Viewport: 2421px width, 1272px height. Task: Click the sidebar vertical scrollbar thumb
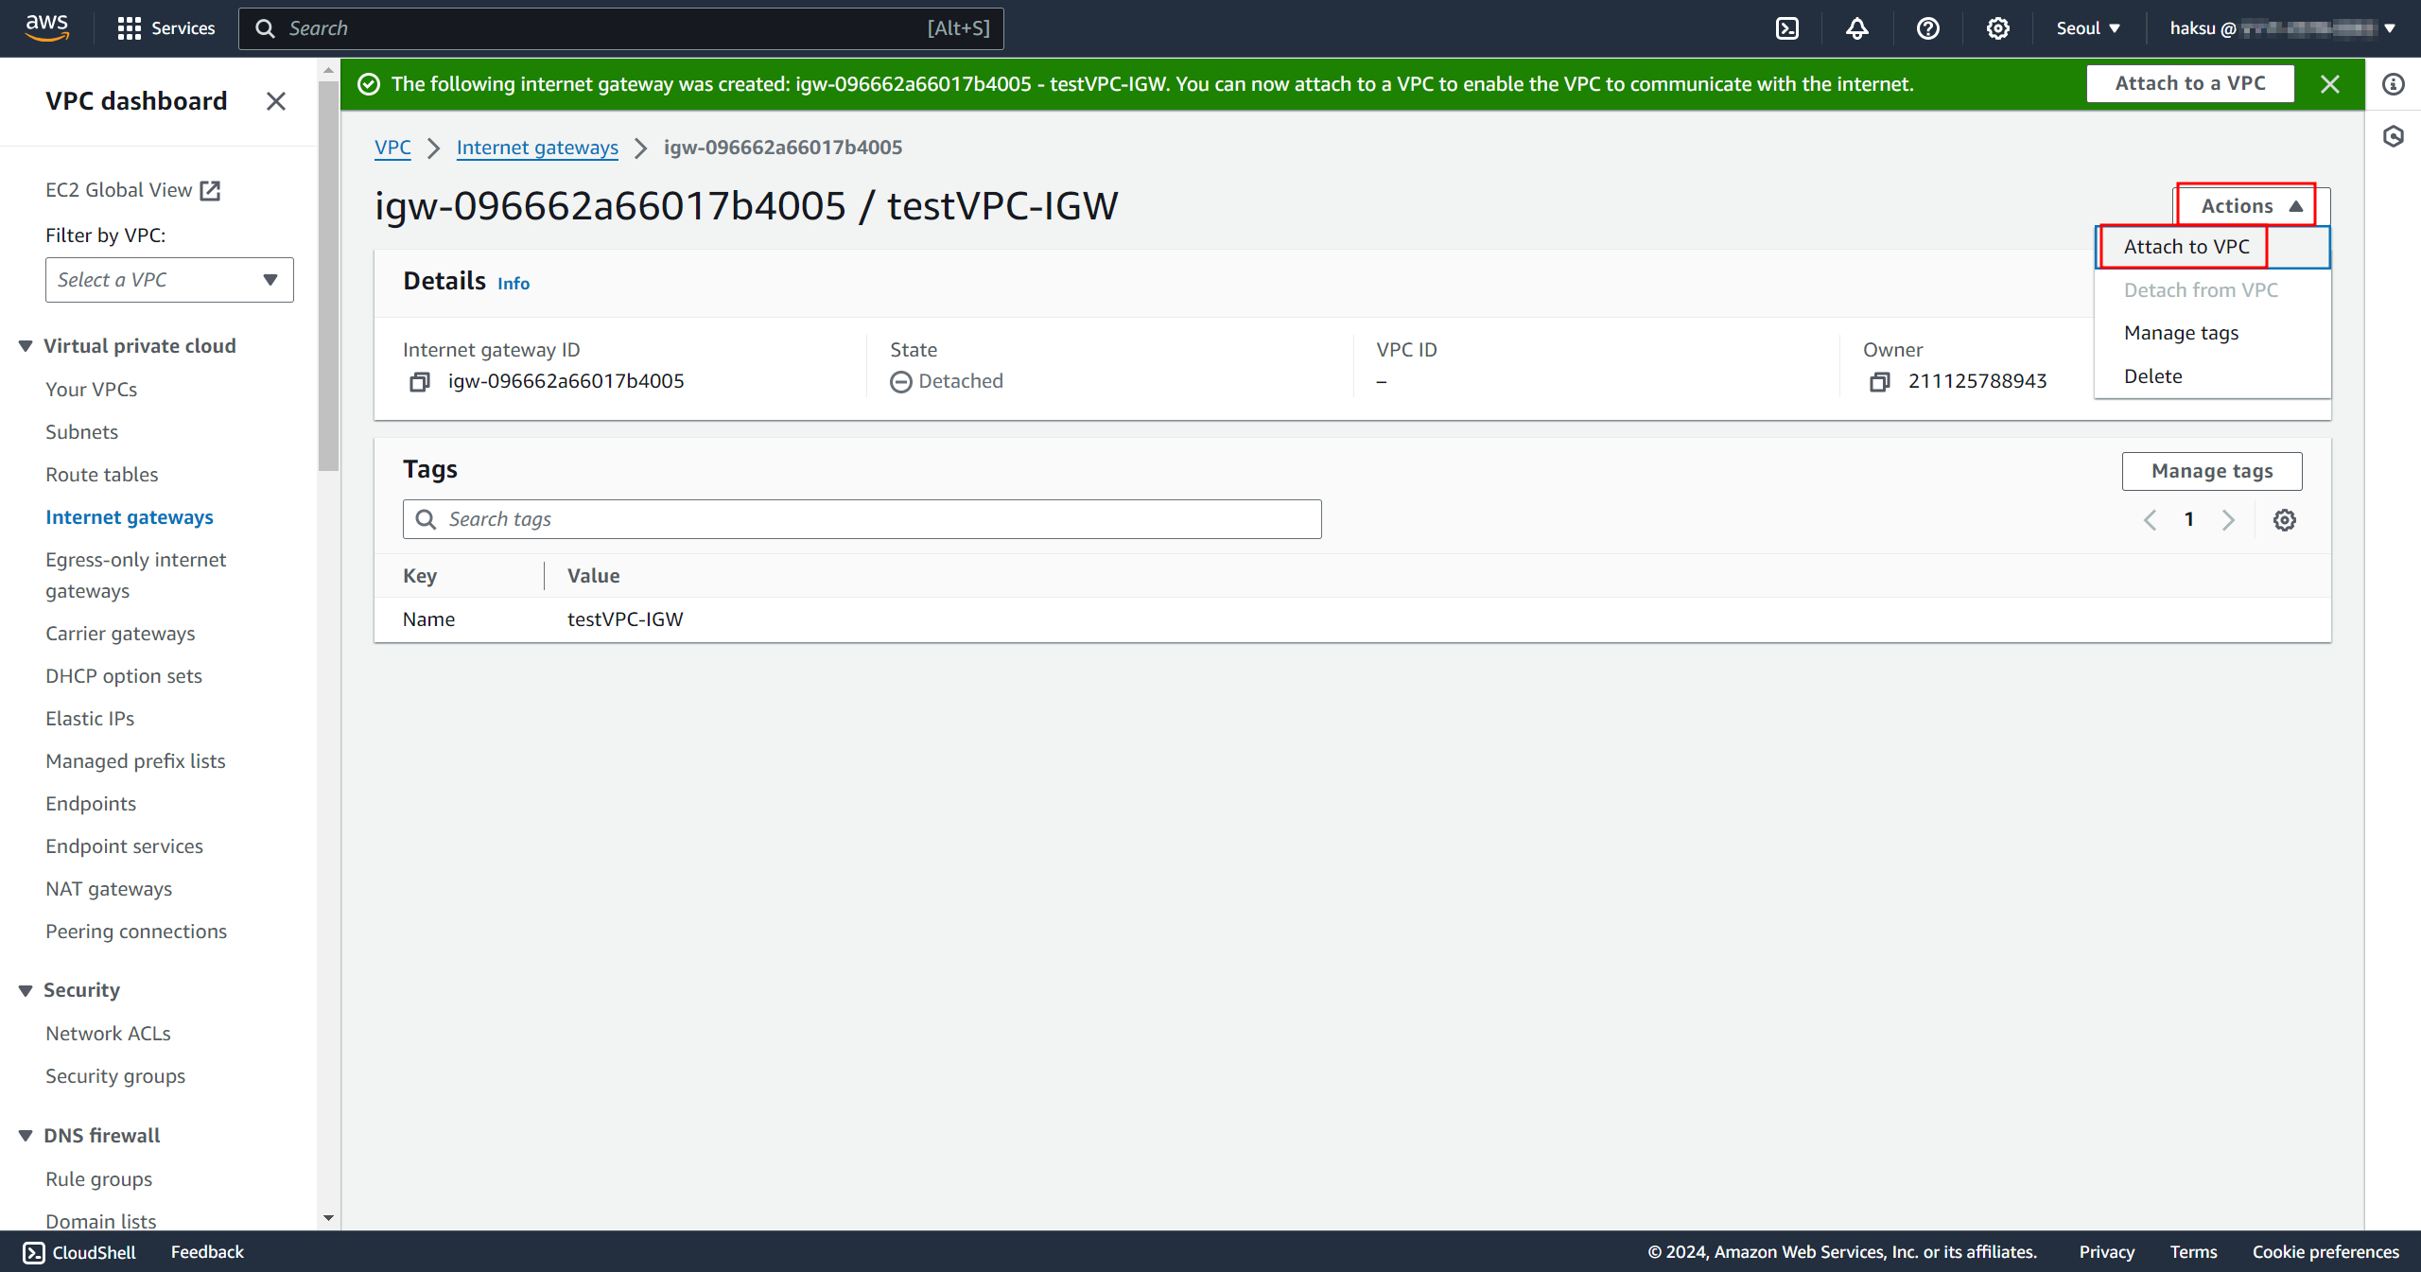(x=328, y=274)
